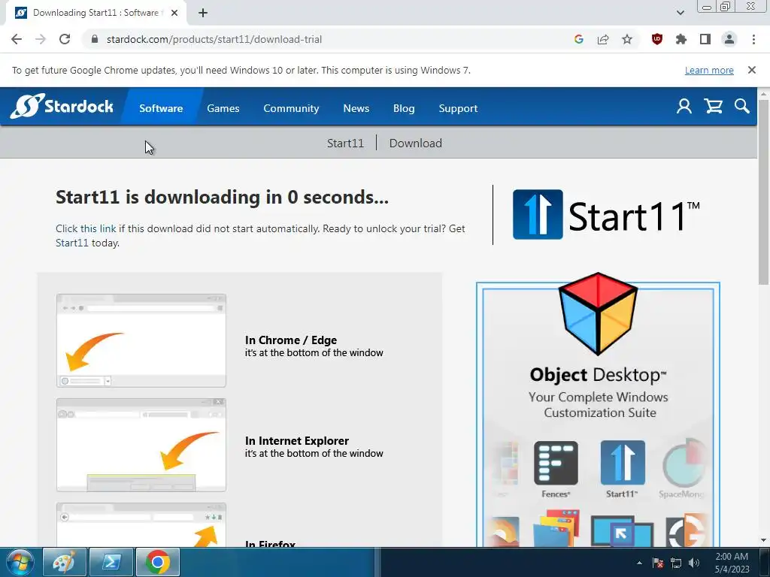Open a new browser tab
The width and height of the screenshot is (770, 577).
click(203, 13)
